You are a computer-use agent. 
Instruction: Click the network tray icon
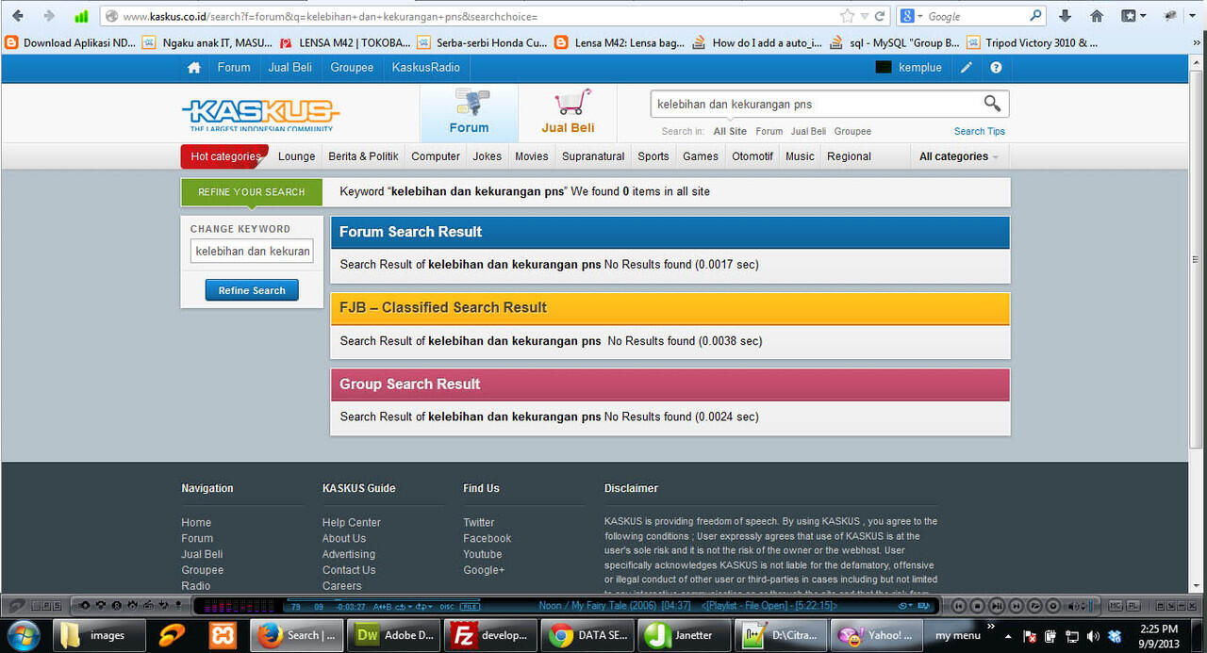tap(1072, 636)
